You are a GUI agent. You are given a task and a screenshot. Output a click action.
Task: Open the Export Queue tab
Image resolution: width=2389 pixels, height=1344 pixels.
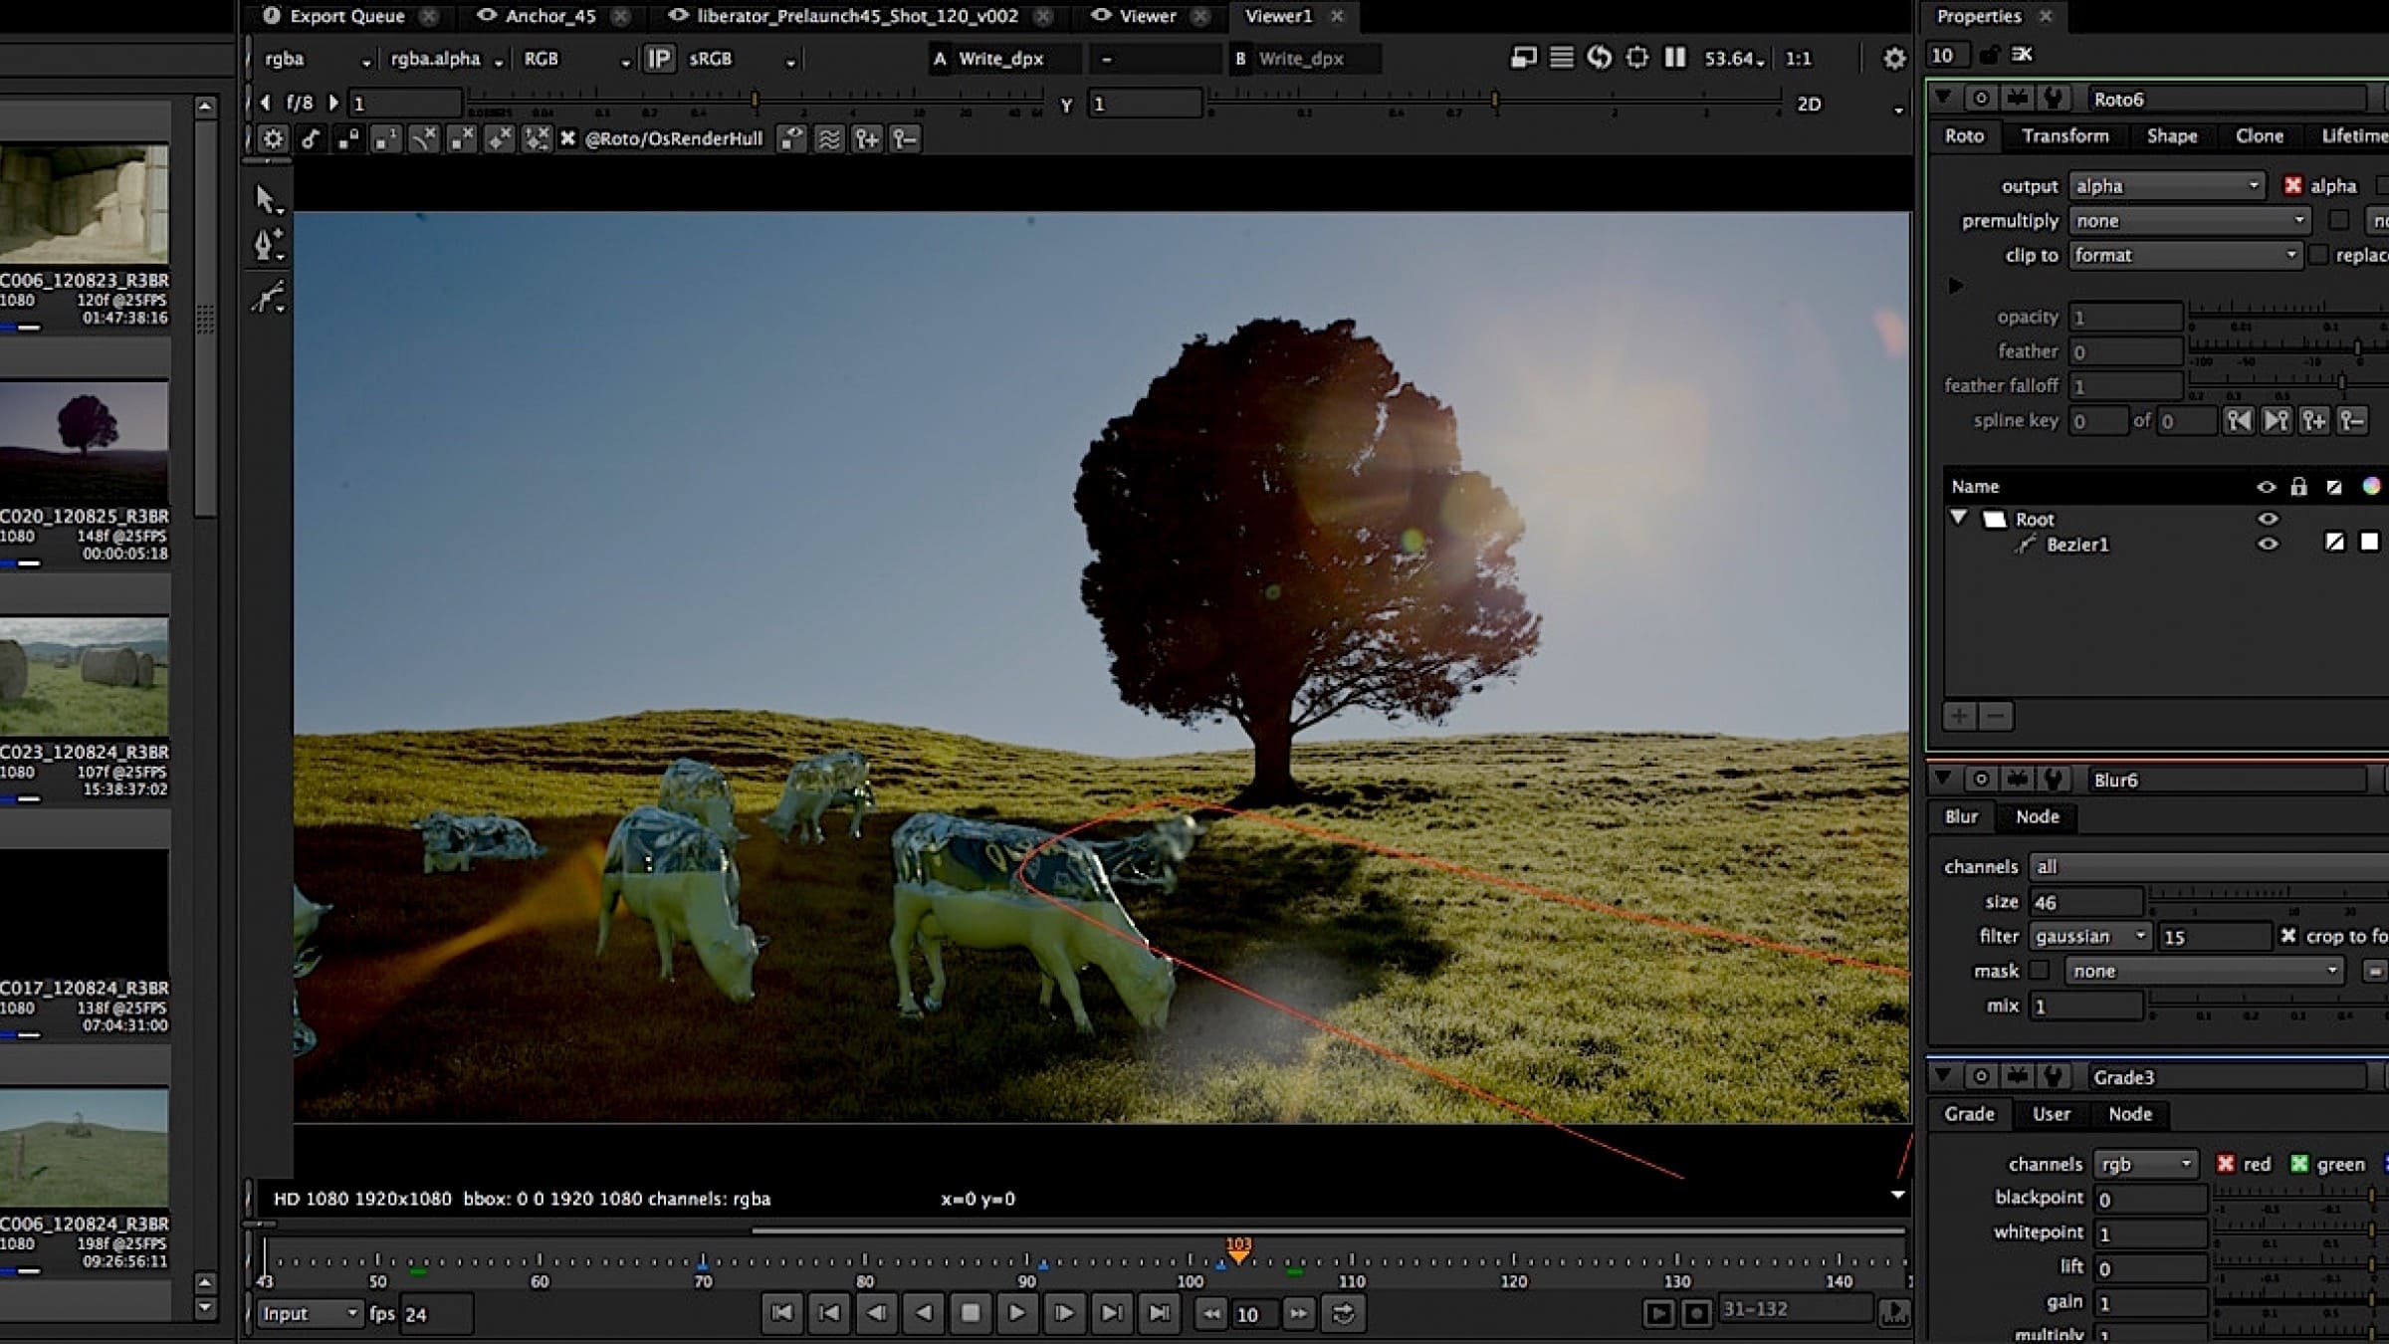(x=346, y=16)
